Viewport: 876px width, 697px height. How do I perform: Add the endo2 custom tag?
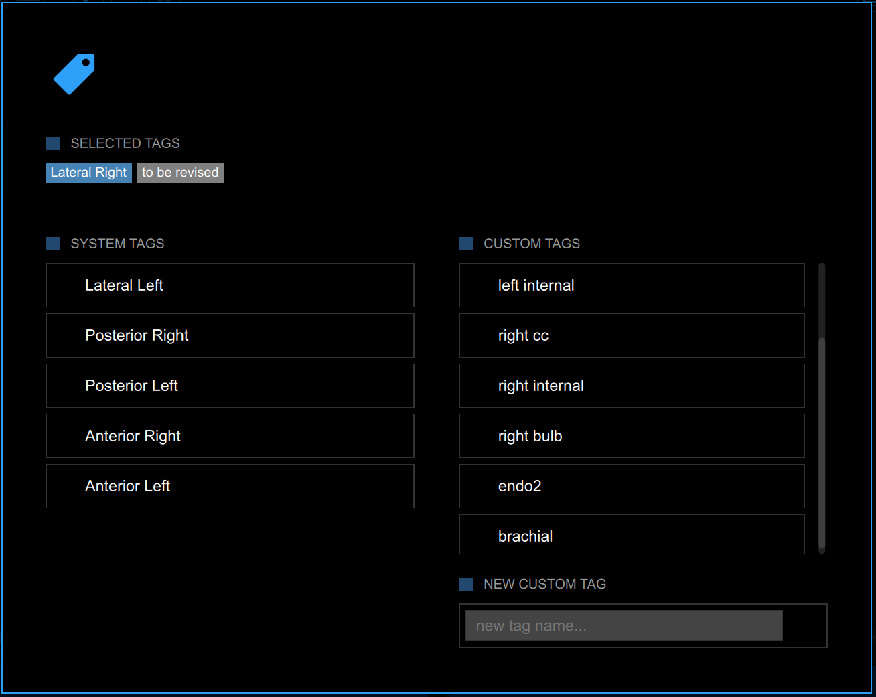pos(632,486)
